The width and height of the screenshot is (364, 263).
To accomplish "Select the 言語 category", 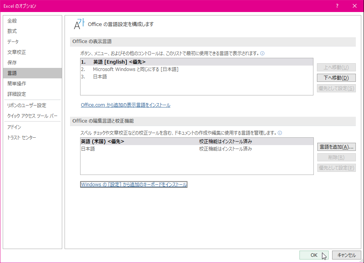I will 33,73.
